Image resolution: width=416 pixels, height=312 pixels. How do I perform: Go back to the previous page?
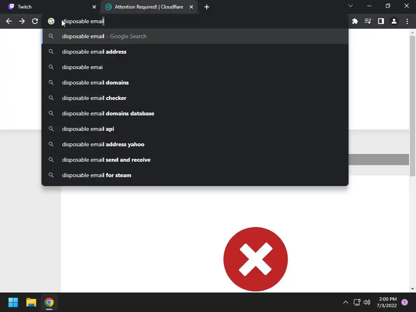[9, 21]
